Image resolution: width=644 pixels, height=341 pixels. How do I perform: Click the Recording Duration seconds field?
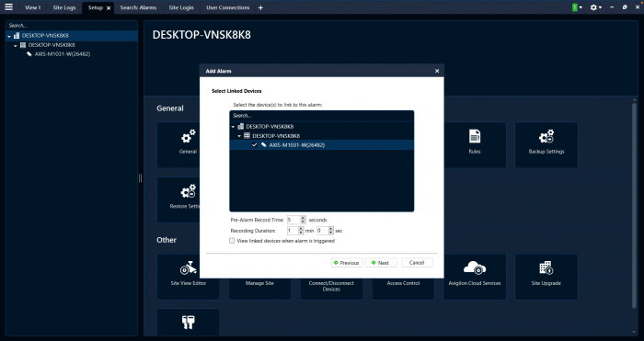coord(322,231)
